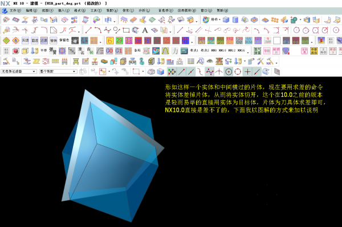Click the 力 force calculation icon
This screenshot has width=342, height=227.
(175, 51)
